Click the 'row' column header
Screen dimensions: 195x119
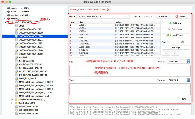[x=74, y=22]
